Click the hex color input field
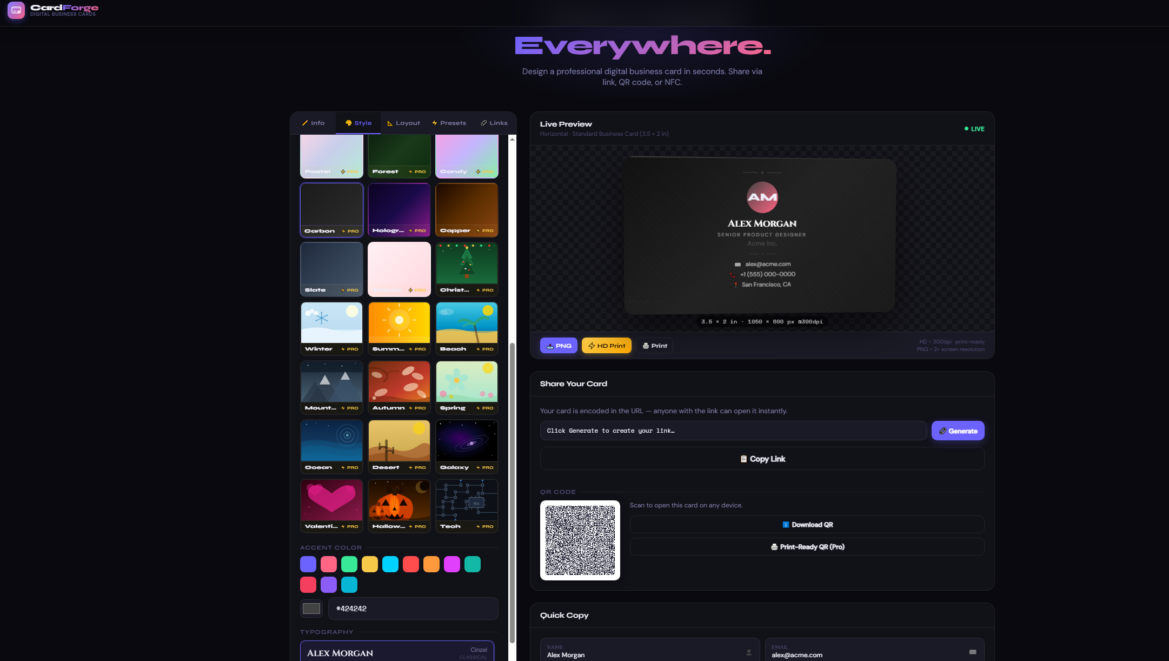 (413, 609)
